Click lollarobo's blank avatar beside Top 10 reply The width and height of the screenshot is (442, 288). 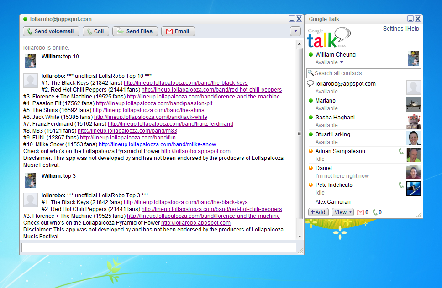point(31,81)
